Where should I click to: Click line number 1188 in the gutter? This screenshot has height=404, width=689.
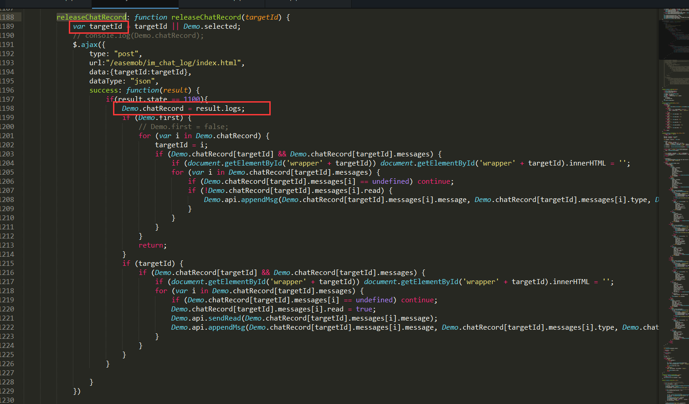(7, 17)
